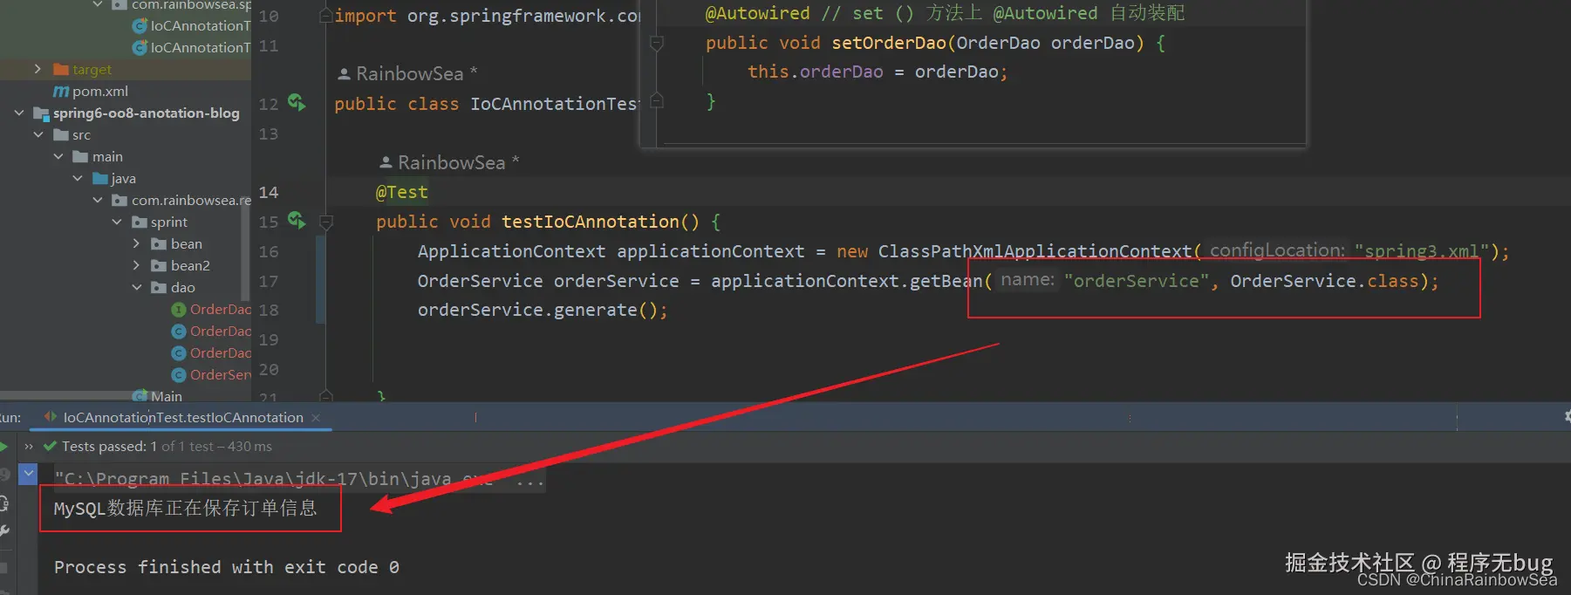1571x595 pixels.
Task: Click the configLocation: parameter hint
Action: pos(1277,250)
